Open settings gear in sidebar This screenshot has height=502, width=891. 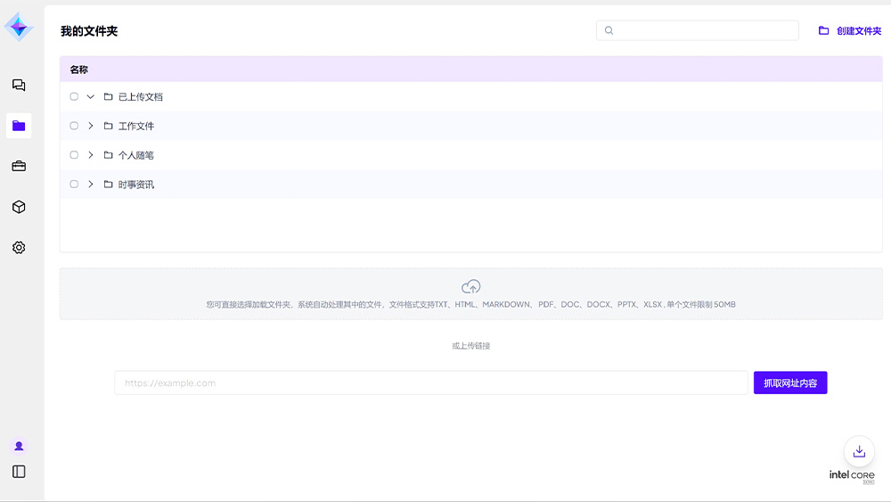[x=19, y=248]
